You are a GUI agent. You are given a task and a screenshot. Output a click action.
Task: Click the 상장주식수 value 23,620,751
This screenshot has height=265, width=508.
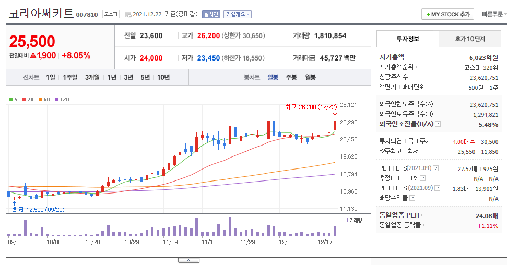coord(484,78)
